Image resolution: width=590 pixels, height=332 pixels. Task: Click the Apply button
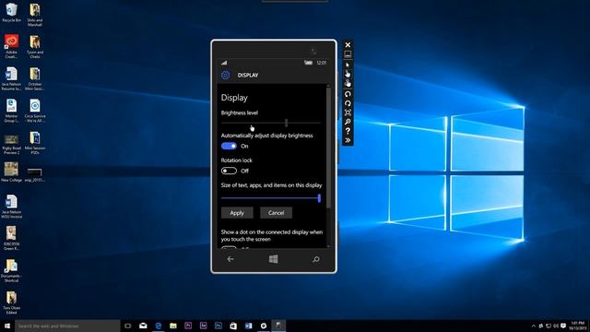point(237,213)
